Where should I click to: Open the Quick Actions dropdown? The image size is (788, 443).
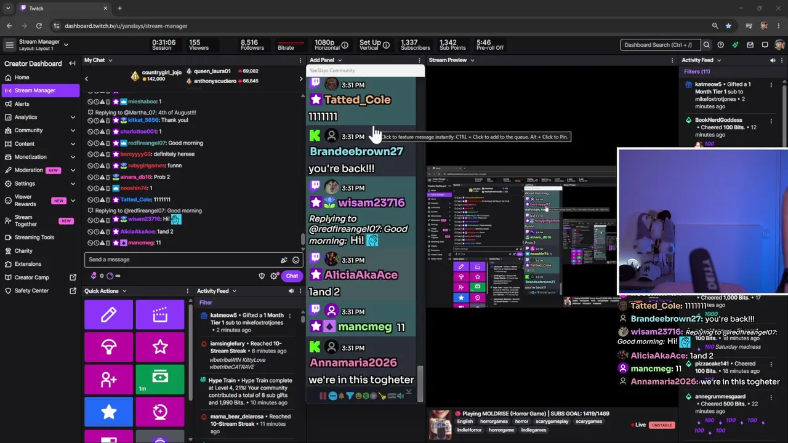124,291
